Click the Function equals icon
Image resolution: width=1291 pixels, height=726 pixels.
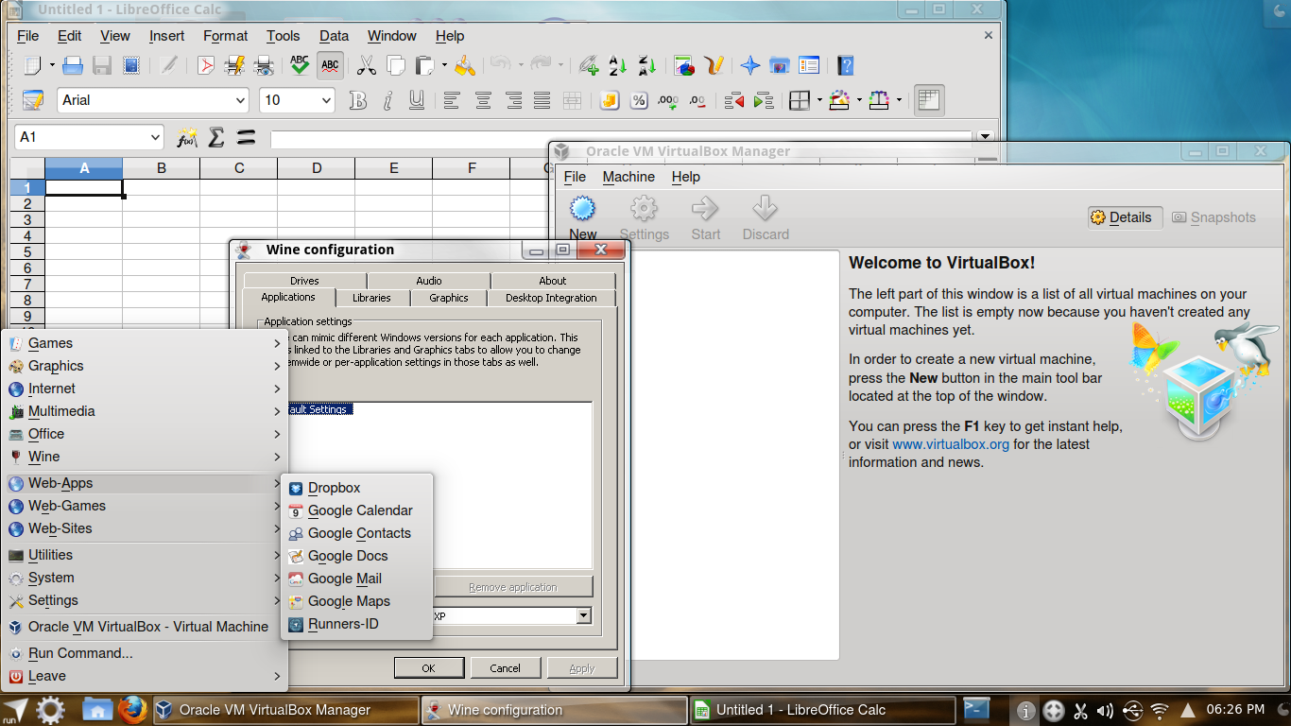pos(246,137)
